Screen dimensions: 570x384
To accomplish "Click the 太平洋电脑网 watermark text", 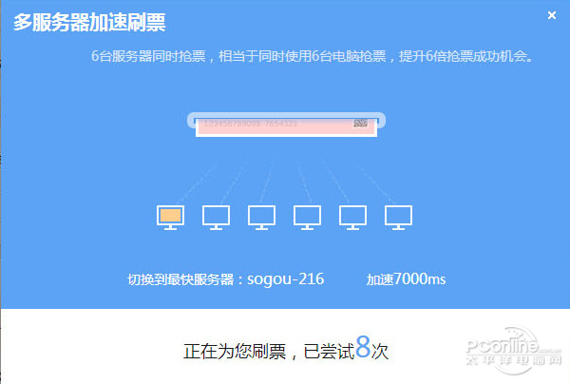I will click(514, 360).
